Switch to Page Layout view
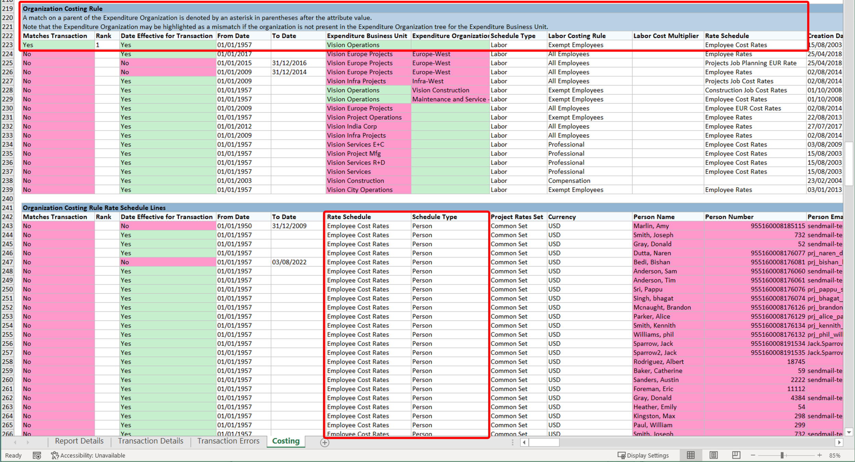The height and width of the screenshot is (462, 855). coord(713,455)
